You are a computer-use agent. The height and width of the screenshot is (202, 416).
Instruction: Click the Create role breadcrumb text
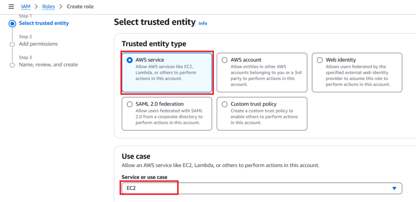pyautogui.click(x=80, y=7)
